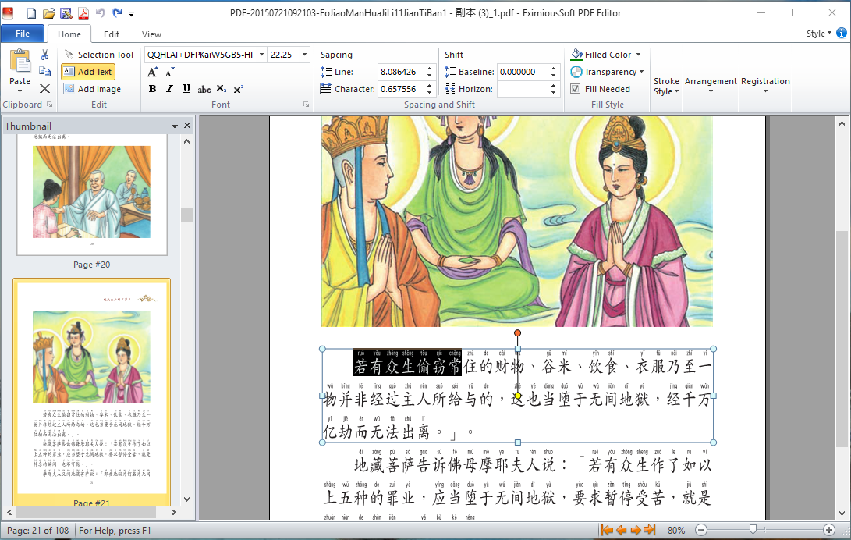Apply Italic formatting
Screen dimensions: 851x540
pyautogui.click(x=169, y=89)
